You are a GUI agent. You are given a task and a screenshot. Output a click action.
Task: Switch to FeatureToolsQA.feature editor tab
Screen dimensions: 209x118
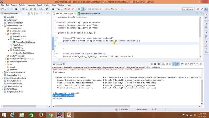click(89, 14)
